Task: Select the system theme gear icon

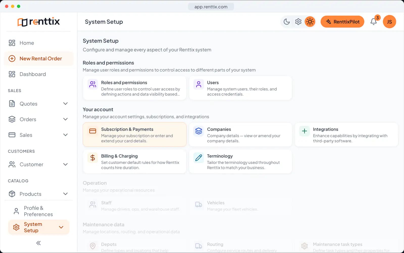Action: [298, 22]
